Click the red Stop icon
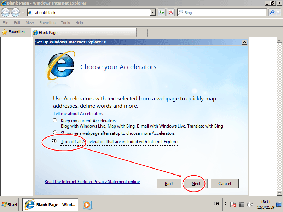Viewport: 283px width, 212px height. 171,12
